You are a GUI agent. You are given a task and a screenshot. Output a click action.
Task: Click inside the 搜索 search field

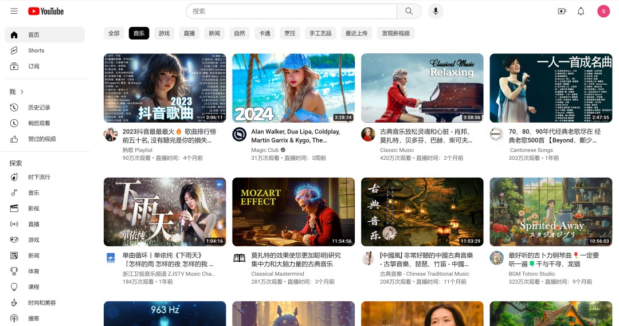291,11
